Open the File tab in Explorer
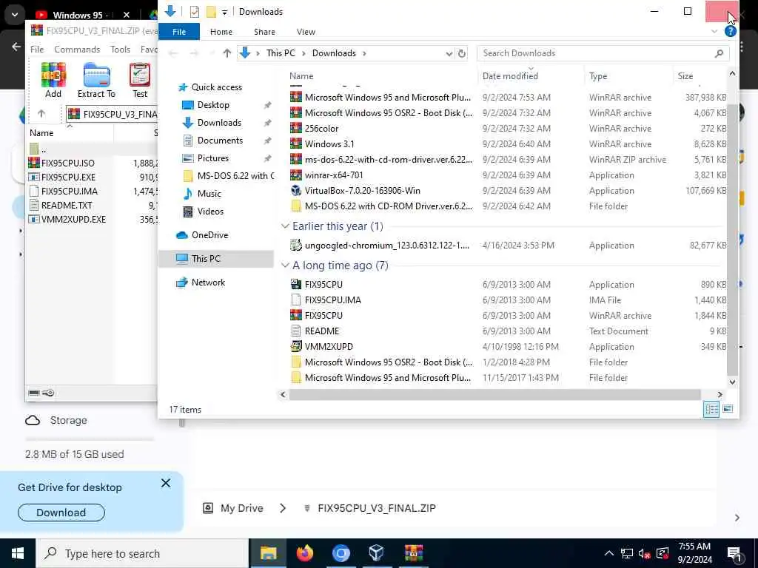This screenshot has height=568, width=758. [x=179, y=32]
